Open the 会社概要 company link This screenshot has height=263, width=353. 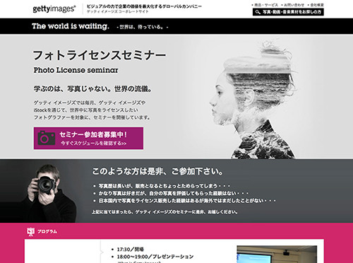click(316, 5)
